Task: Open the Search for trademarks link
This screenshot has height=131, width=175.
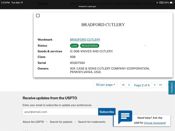Action: click(x=92, y=122)
